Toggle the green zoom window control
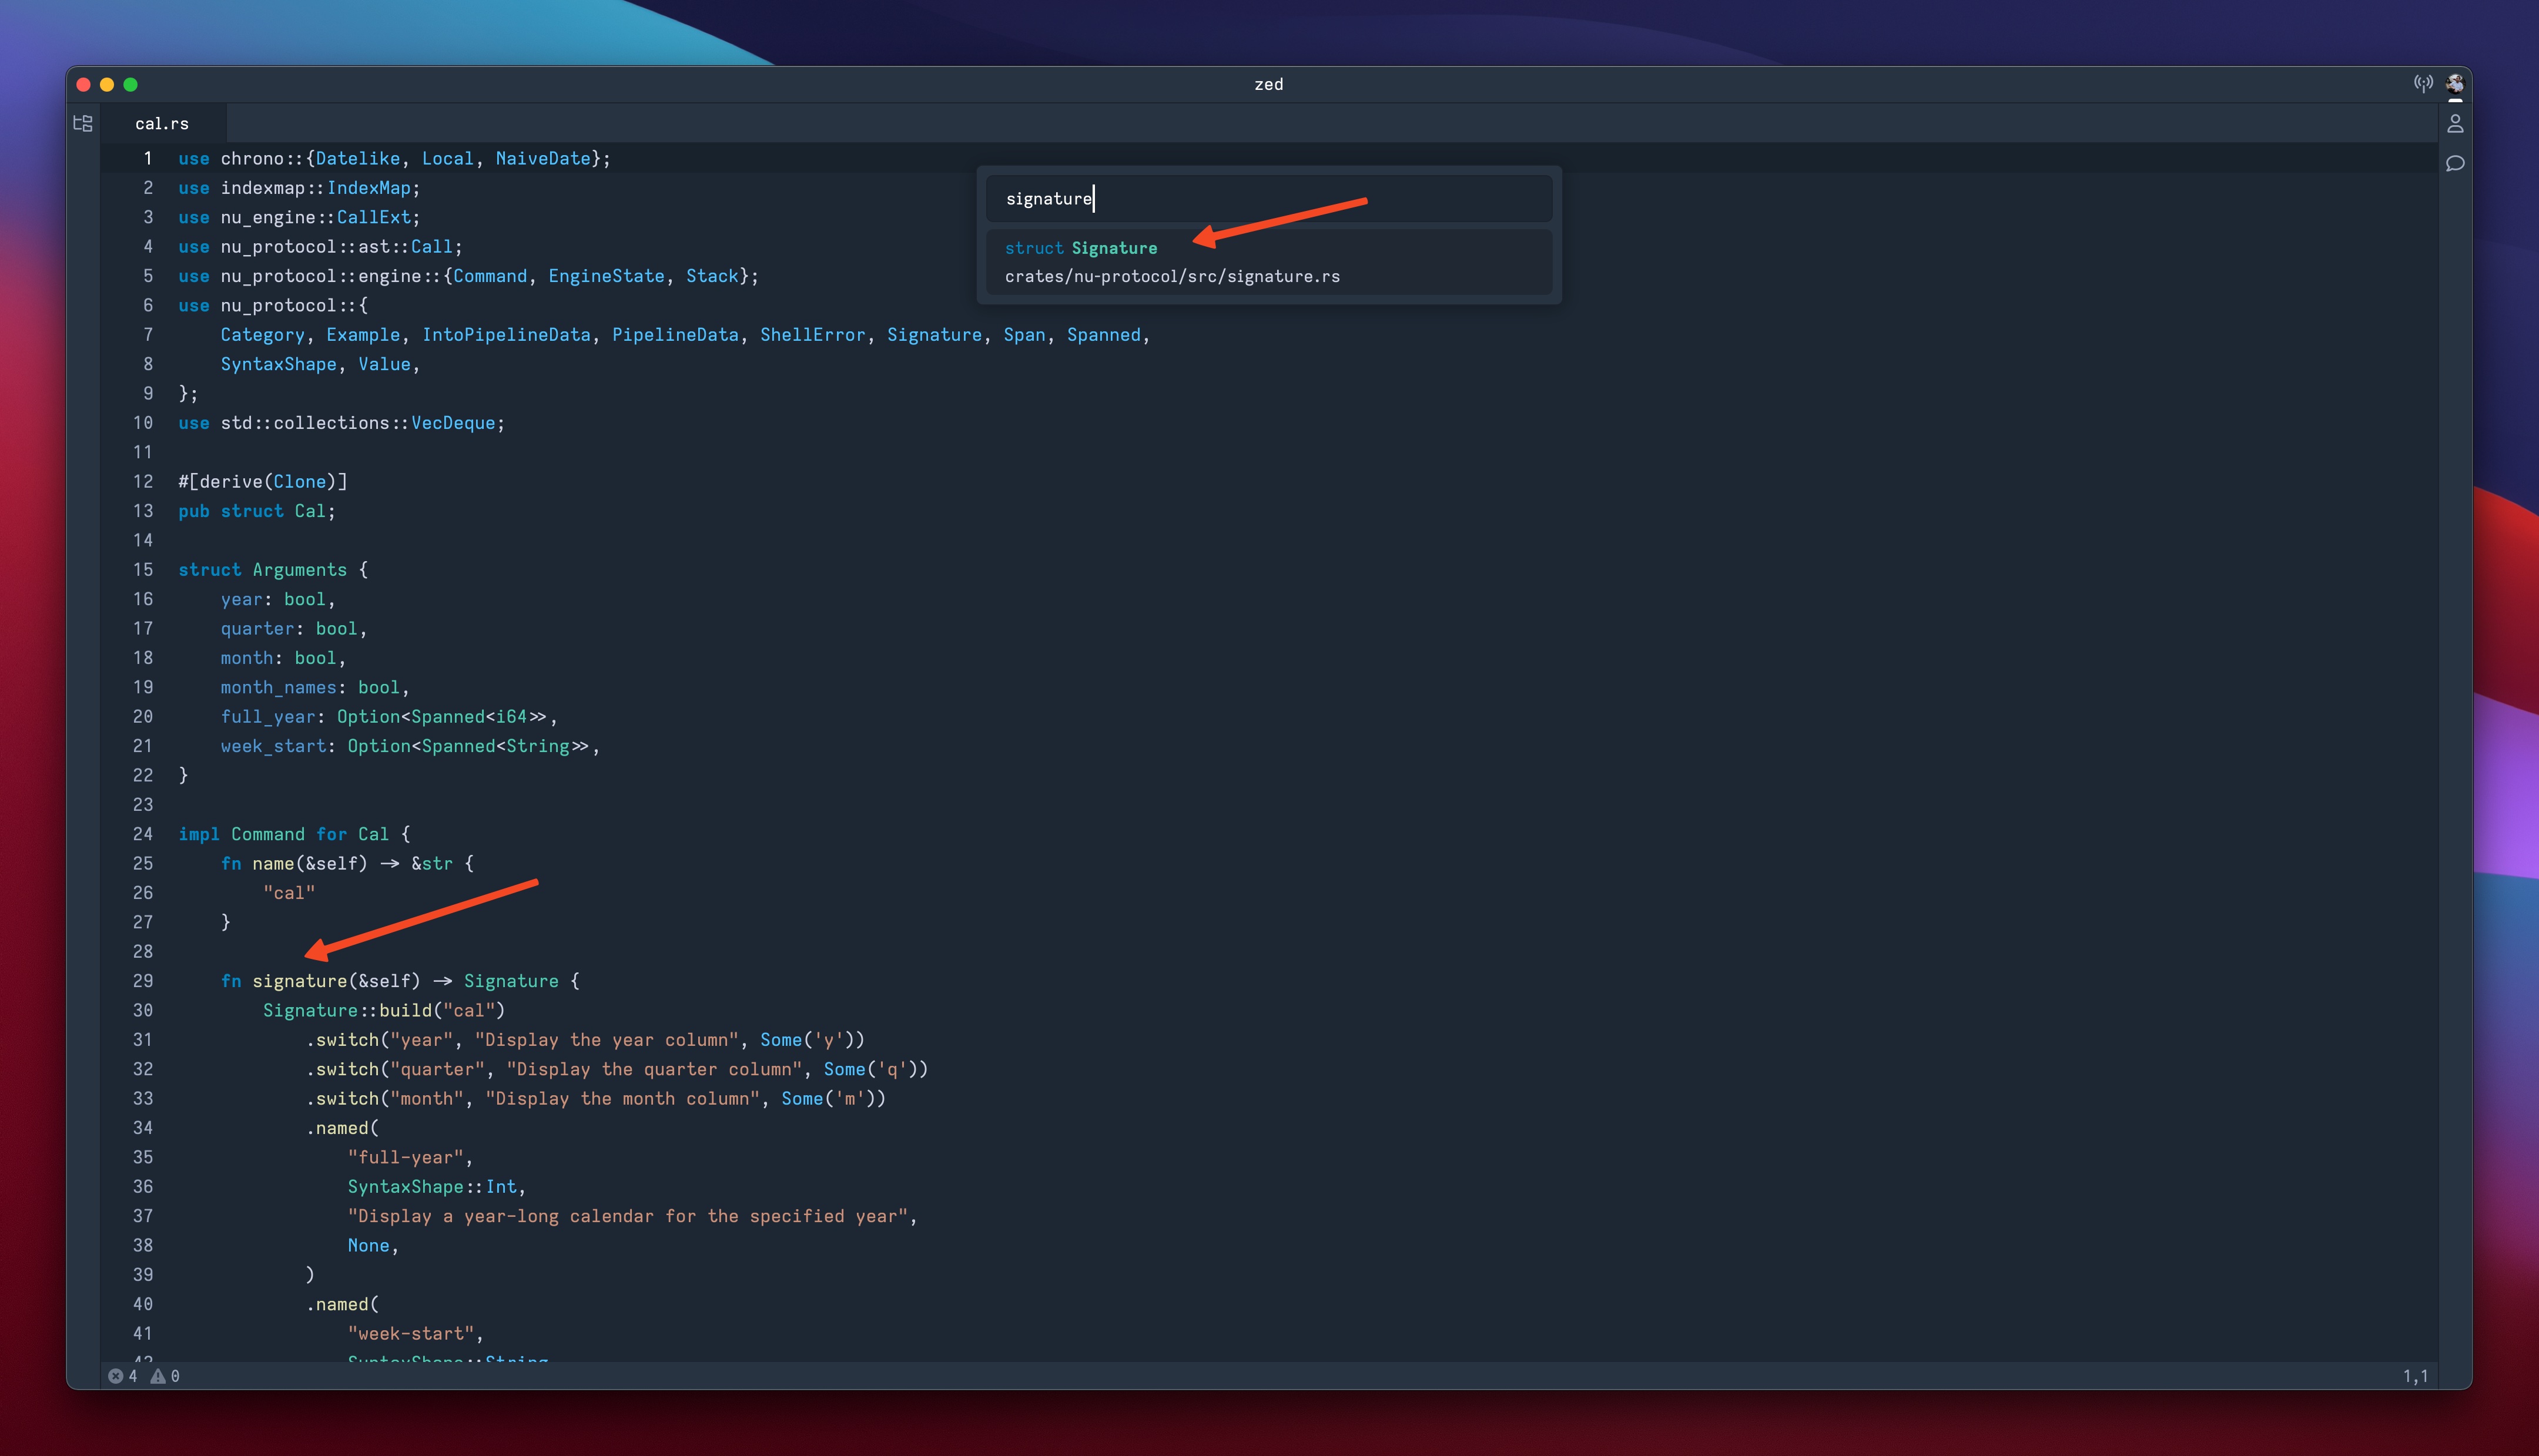 131,85
